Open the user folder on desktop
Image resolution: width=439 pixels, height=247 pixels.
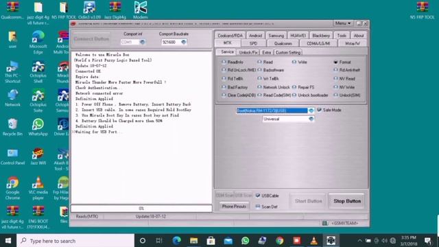pyautogui.click(x=12, y=40)
